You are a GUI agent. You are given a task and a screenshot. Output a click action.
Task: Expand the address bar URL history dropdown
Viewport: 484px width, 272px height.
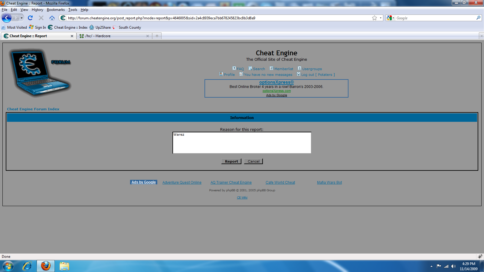[x=381, y=18]
